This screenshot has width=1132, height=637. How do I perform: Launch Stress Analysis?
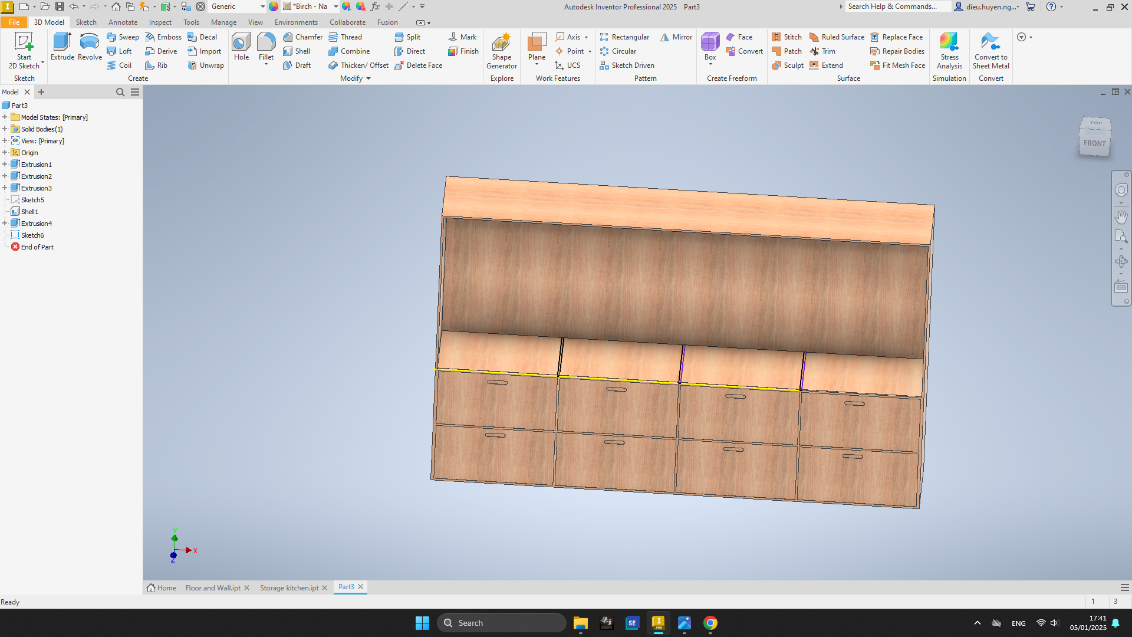(x=949, y=51)
